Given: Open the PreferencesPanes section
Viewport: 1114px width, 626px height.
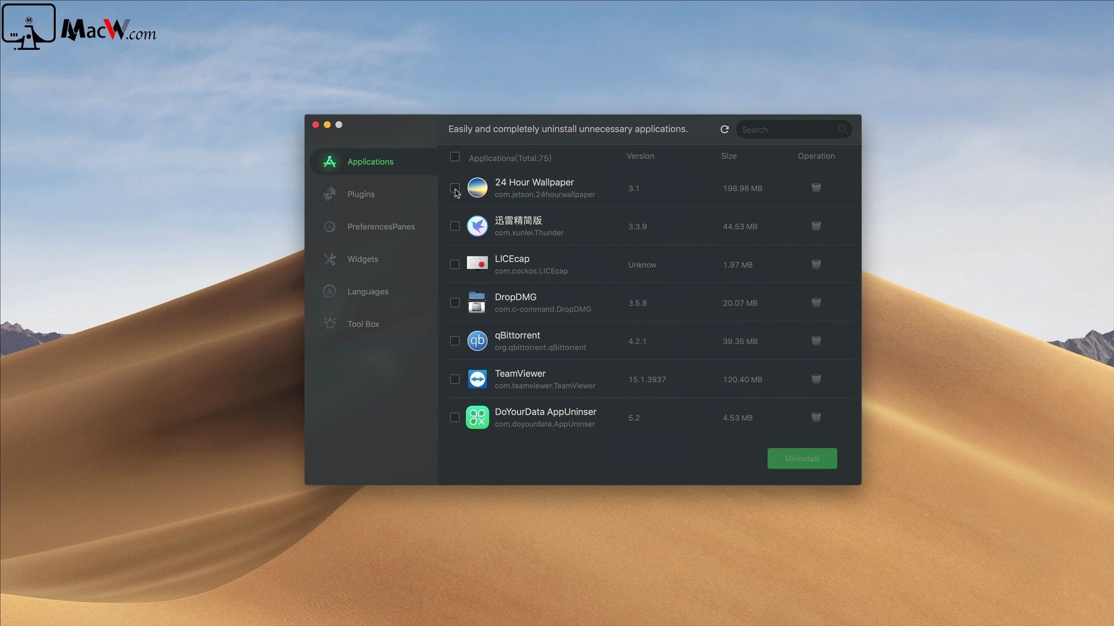Looking at the screenshot, I should pos(374,227).
